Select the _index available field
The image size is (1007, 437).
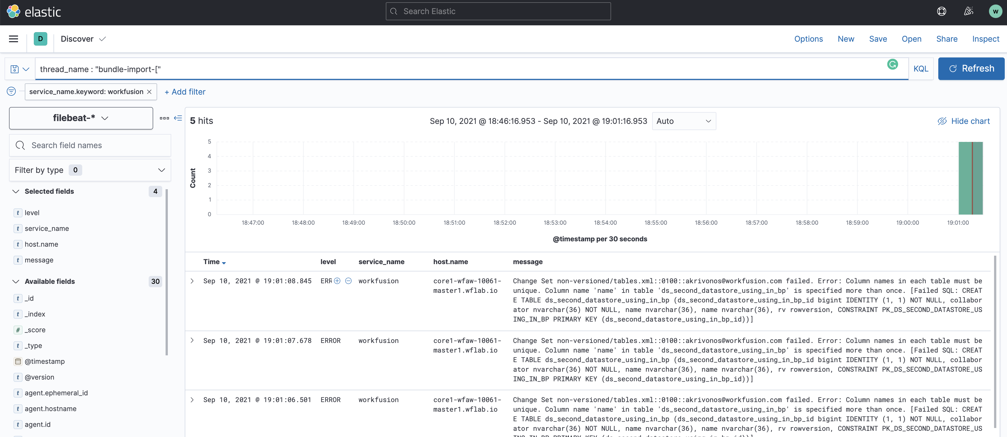[35, 314]
